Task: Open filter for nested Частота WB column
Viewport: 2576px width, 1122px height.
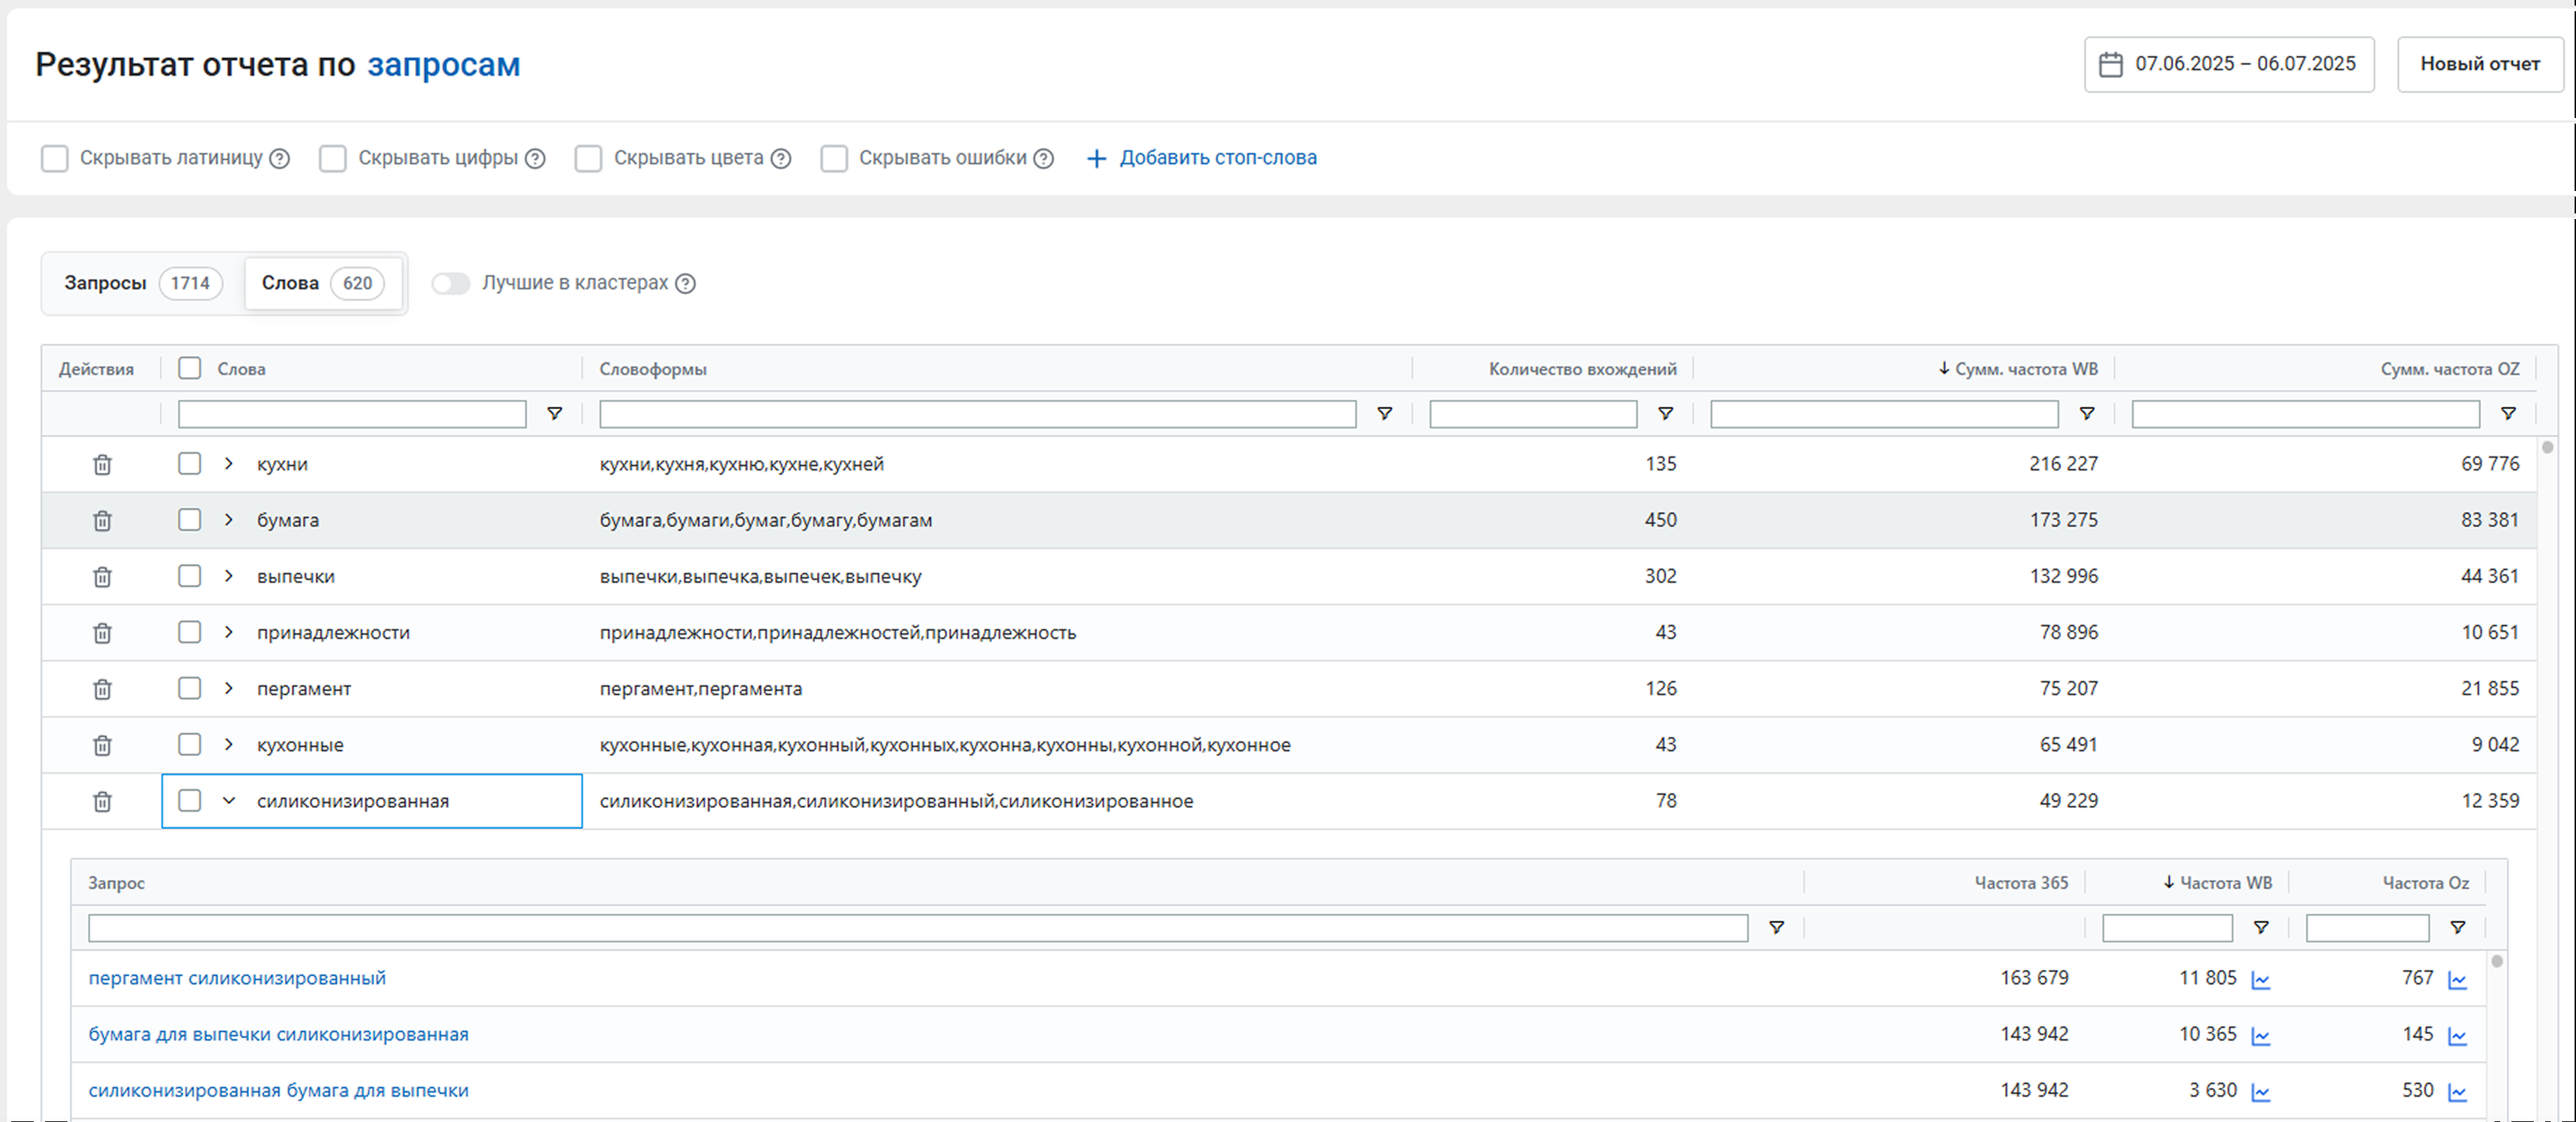Action: click(x=2261, y=928)
